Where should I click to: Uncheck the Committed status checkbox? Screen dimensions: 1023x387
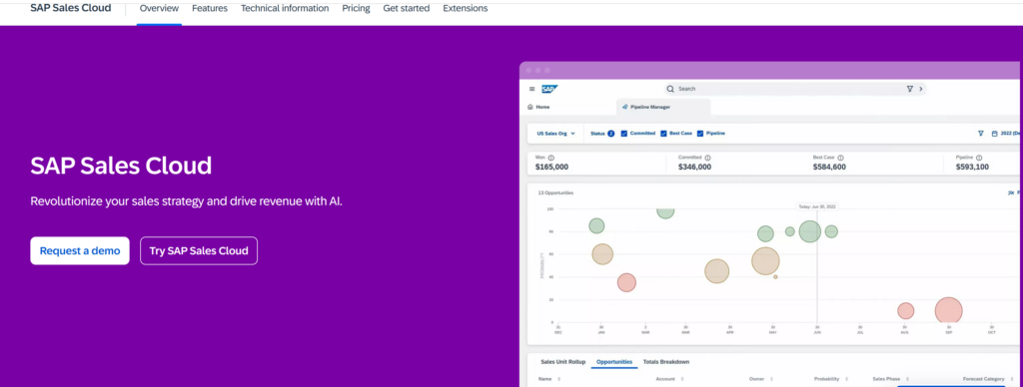[x=624, y=133]
